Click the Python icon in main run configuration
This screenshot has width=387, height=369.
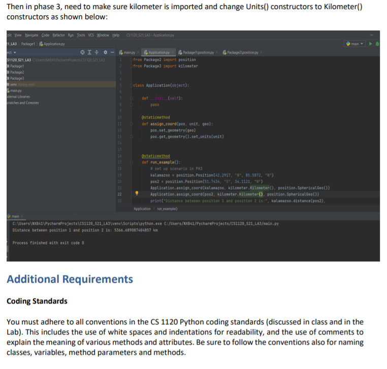click(348, 44)
